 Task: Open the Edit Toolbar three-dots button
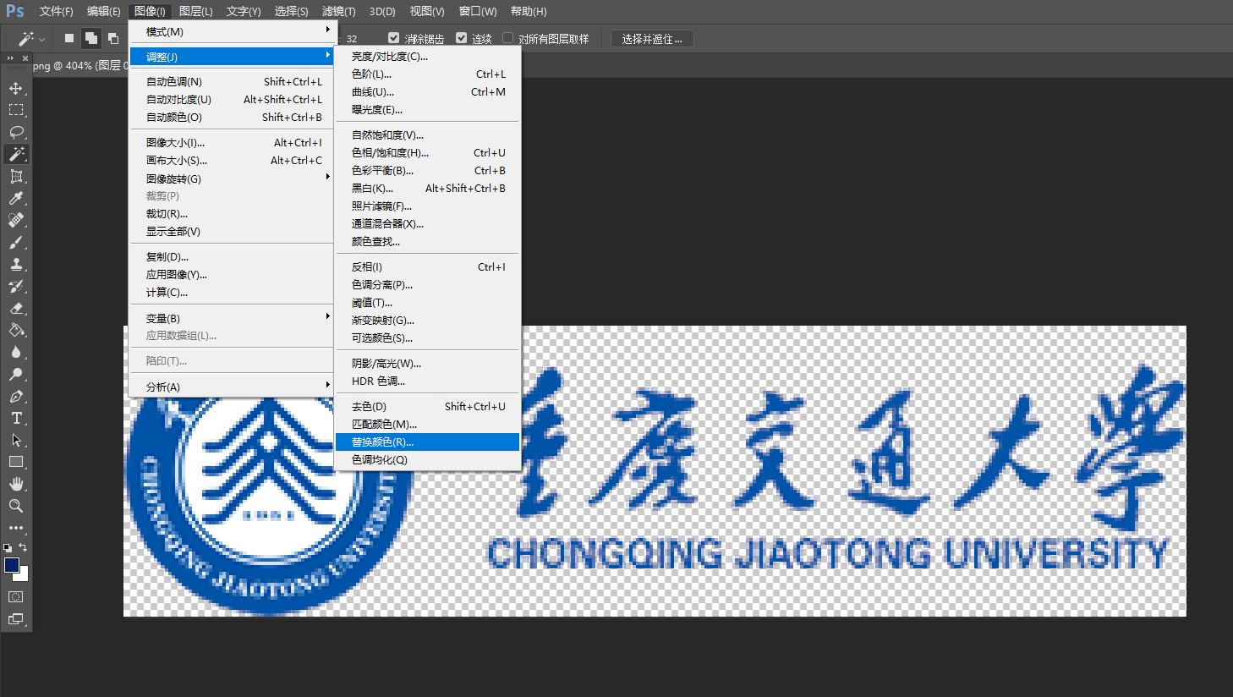point(16,528)
